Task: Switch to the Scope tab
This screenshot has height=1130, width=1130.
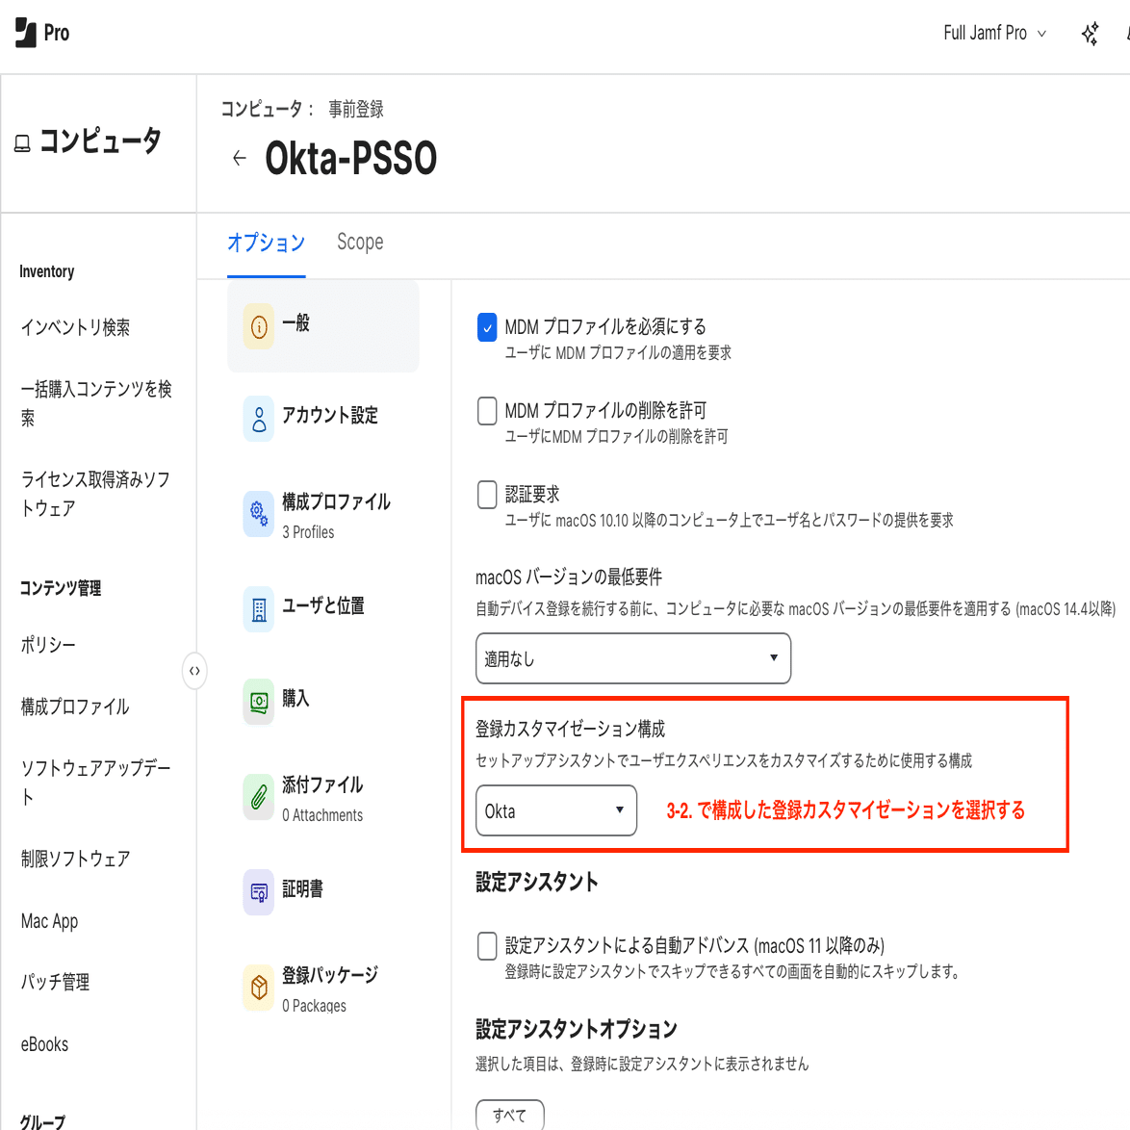Action: [x=360, y=242]
